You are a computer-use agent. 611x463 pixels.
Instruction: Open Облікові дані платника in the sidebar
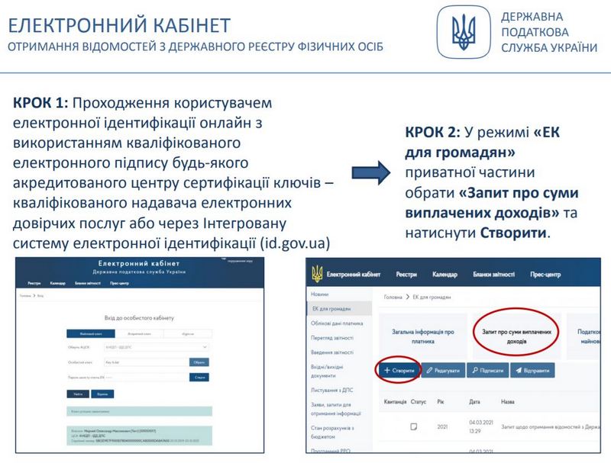[336, 323]
